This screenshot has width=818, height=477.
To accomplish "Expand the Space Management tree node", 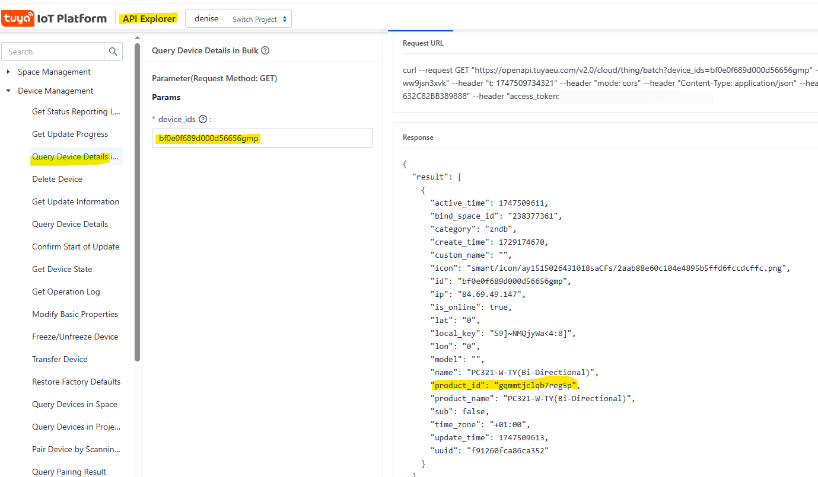I will coord(8,72).
